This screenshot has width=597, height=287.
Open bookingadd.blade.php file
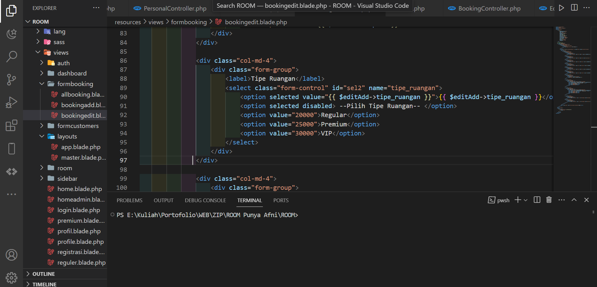(x=65, y=105)
